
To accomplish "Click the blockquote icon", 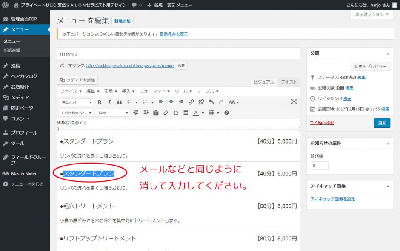I will (120, 102).
